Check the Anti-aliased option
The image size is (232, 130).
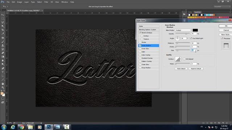(184, 59)
